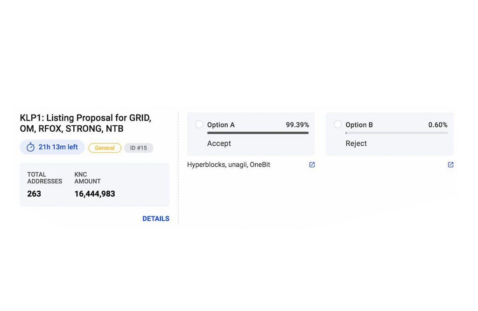Screen dimensions: 478x311
Task: Click the KLP1 Listing Proposal title
Action: coord(85,123)
